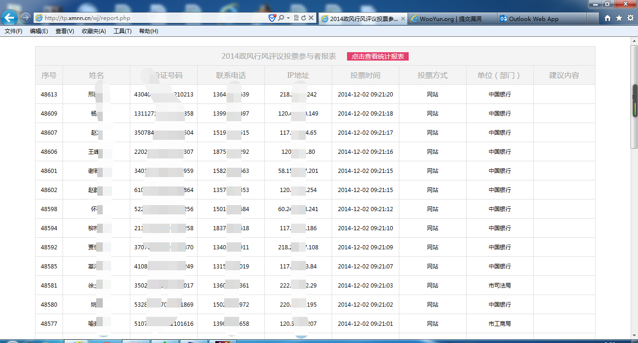Switch to the WooYun.org 提交漏洞 tab
This screenshot has height=343, width=638.
coord(452,19)
